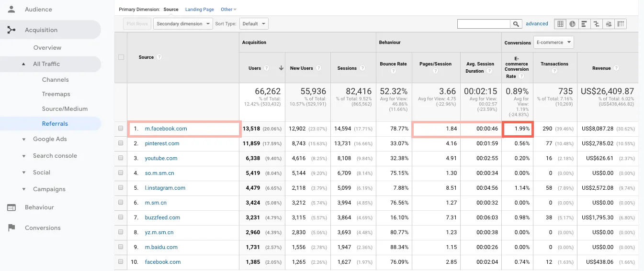This screenshot has height=271, width=644.
Task: Open the Other primary dimension dropdown
Action: pos(228,9)
